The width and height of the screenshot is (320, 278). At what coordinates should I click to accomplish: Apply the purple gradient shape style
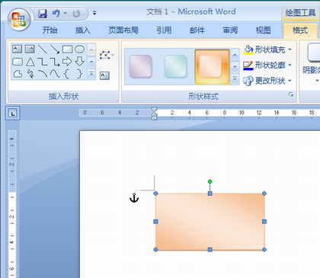(140, 66)
